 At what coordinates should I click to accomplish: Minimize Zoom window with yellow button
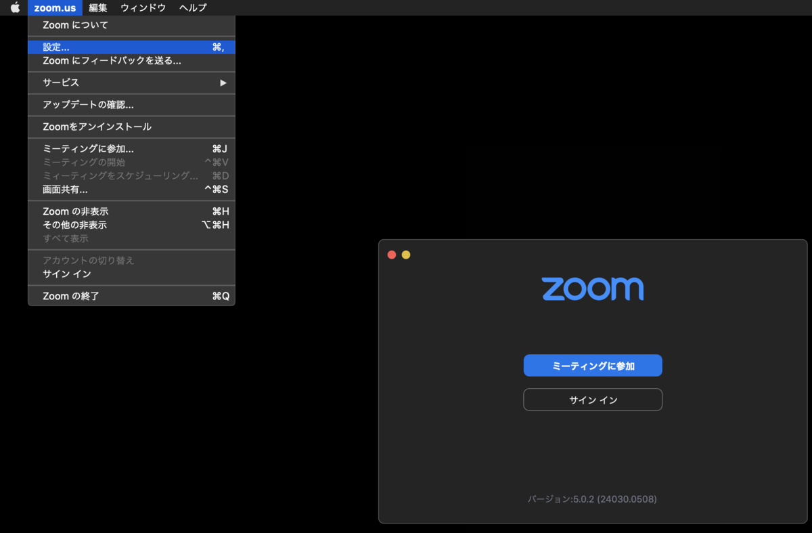coord(406,255)
